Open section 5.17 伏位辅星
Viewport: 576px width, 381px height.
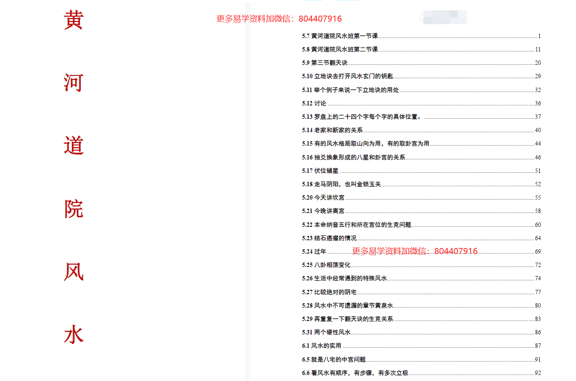coord(320,171)
